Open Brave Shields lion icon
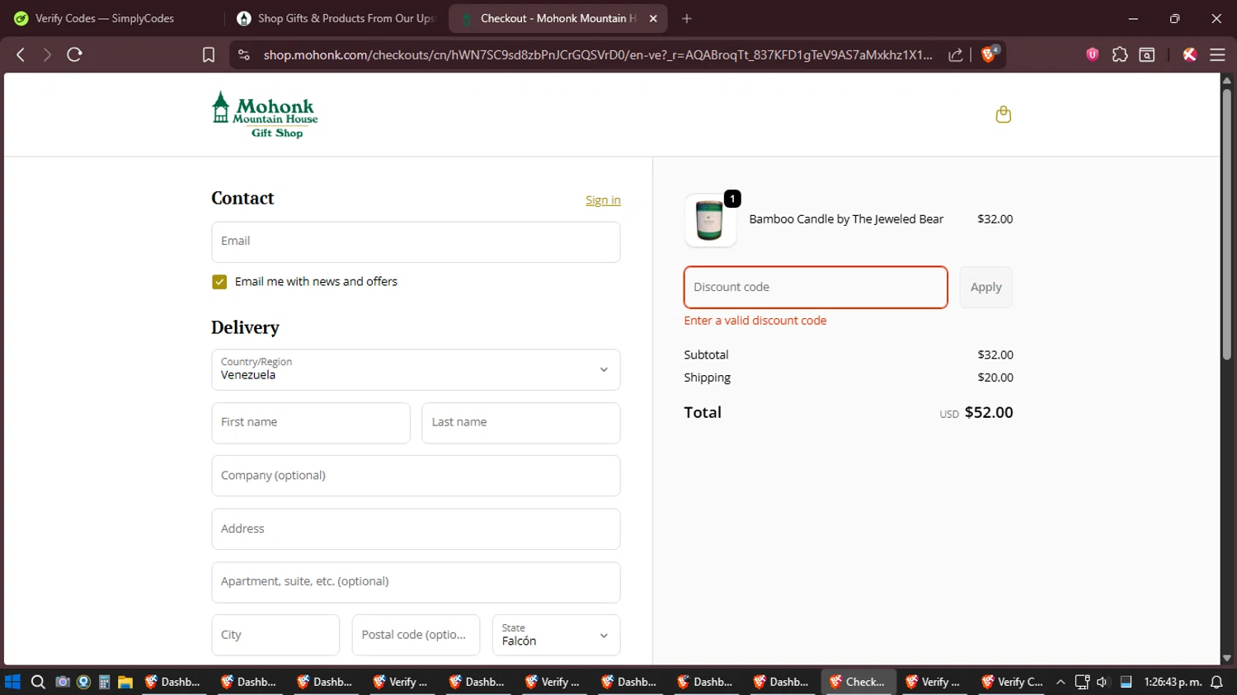This screenshot has width=1237, height=695. click(x=989, y=54)
